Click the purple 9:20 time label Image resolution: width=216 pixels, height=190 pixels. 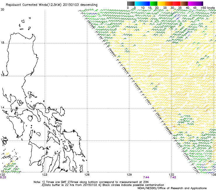point(3,177)
